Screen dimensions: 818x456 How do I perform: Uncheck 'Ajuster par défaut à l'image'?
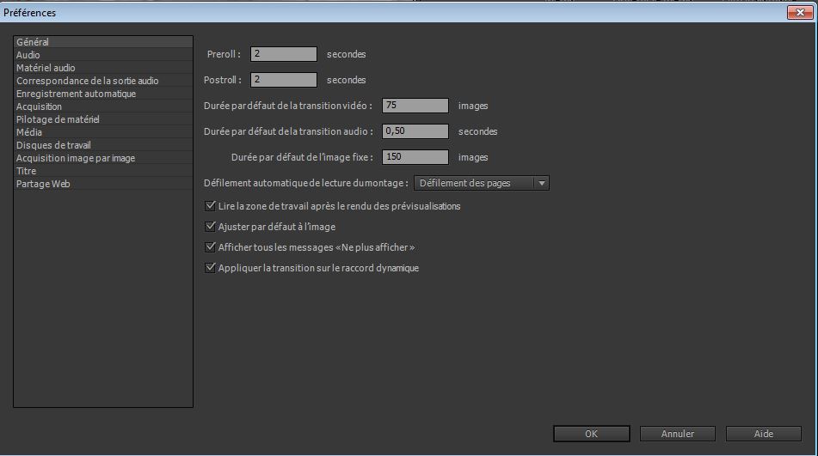click(210, 227)
